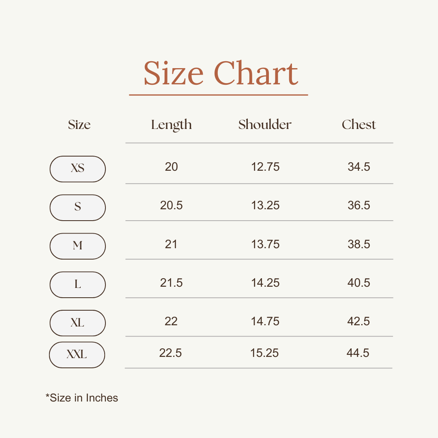Click the XL shoulder value 14.75
This screenshot has height=438, width=438.
265,321
